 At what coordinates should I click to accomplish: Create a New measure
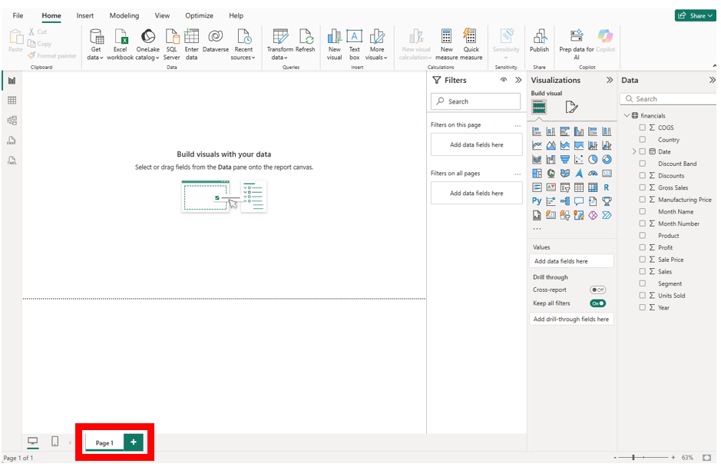[446, 45]
